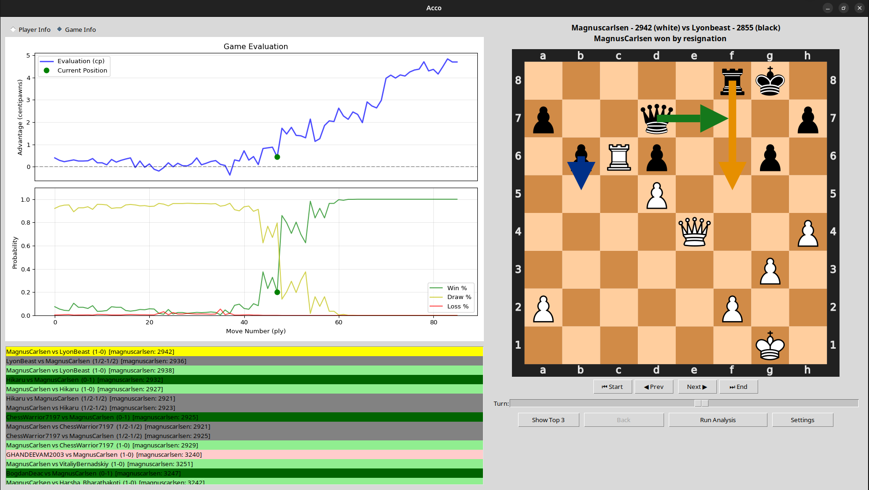Click the white queen on e4

pos(694,232)
